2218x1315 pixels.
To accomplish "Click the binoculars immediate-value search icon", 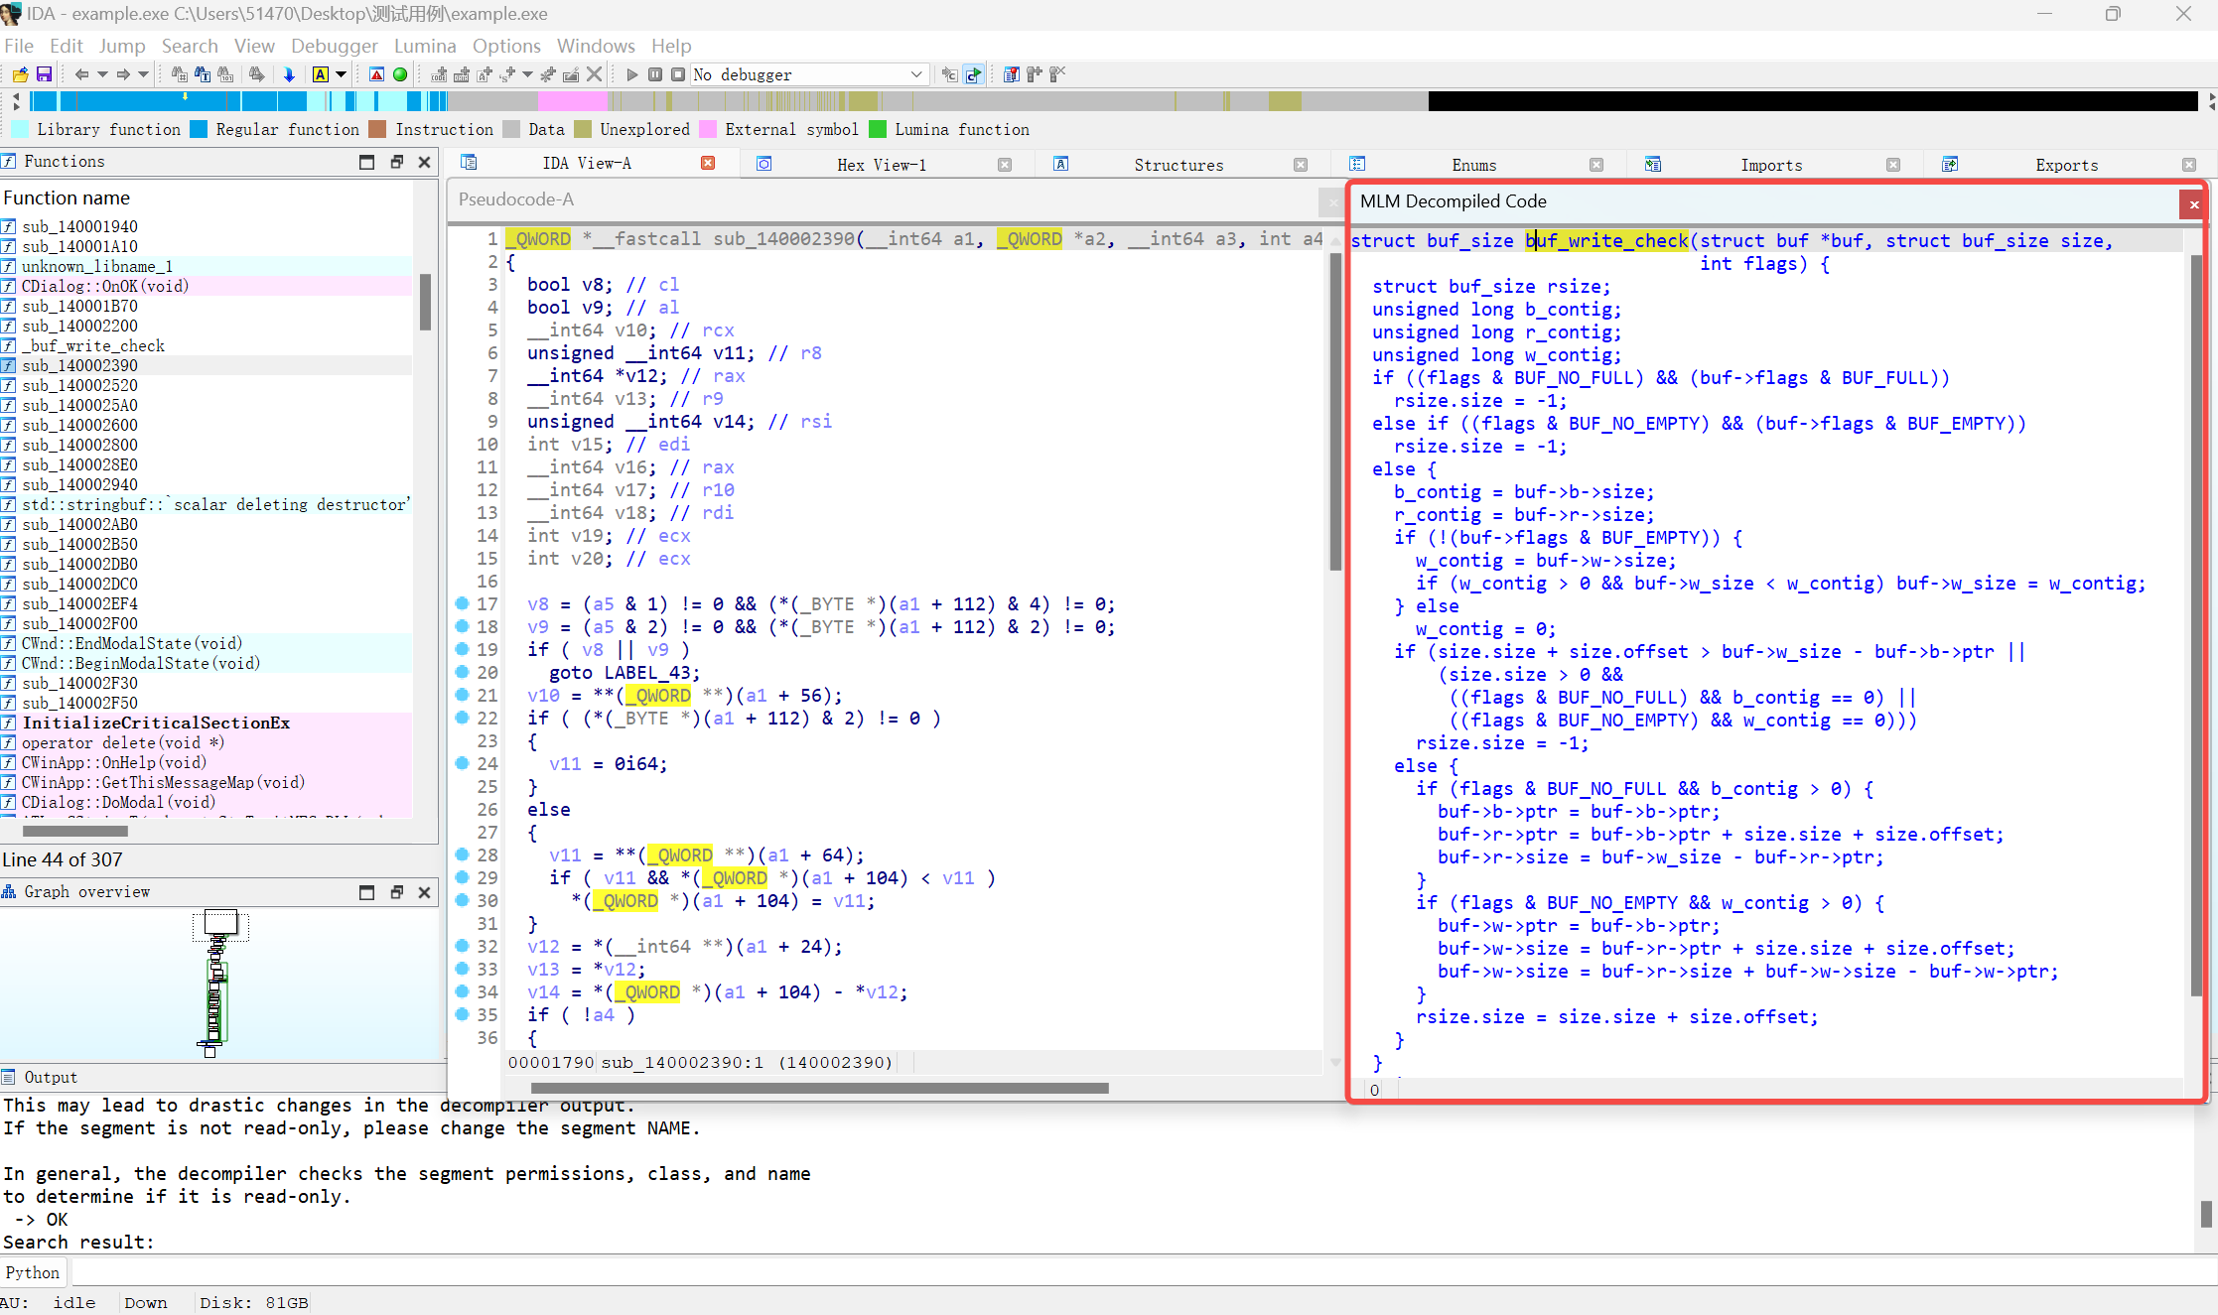I will (225, 74).
